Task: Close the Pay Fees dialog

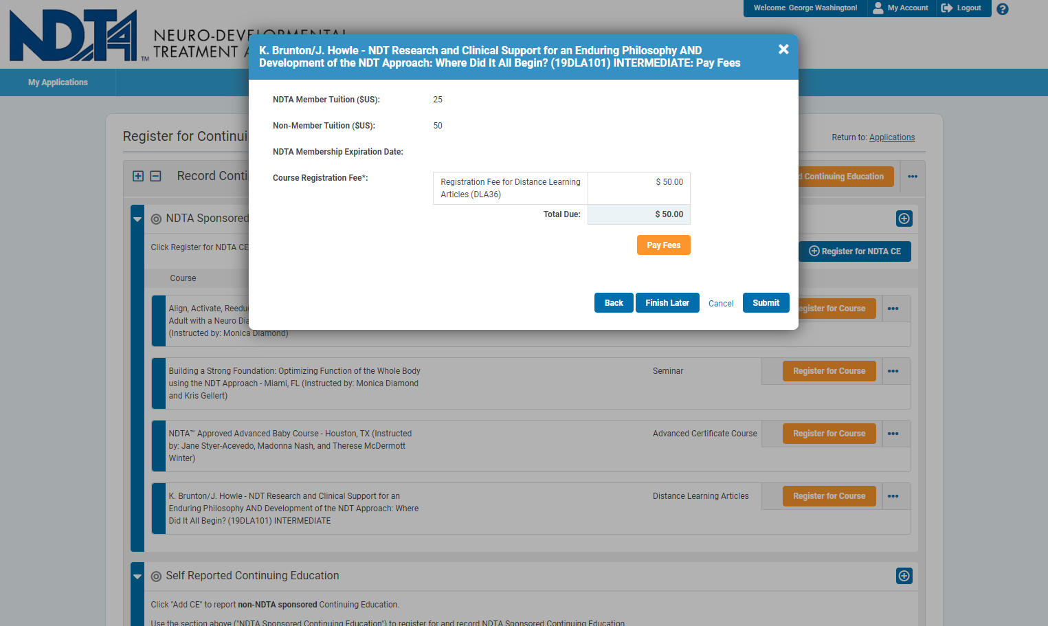Action: click(783, 49)
